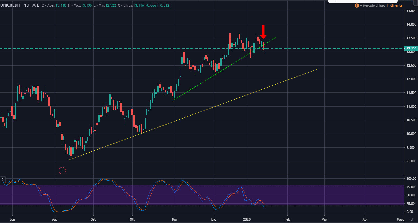Click the 50.00 stochastic axis label
Image resolution: width=418 pixels, height=223 pixels.
(x=411, y=195)
